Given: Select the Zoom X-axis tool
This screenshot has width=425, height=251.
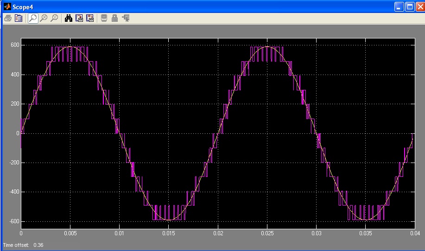Looking at the screenshot, I should tap(44, 18).
